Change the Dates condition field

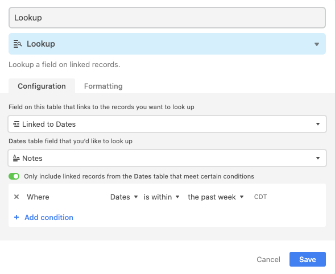(x=124, y=197)
